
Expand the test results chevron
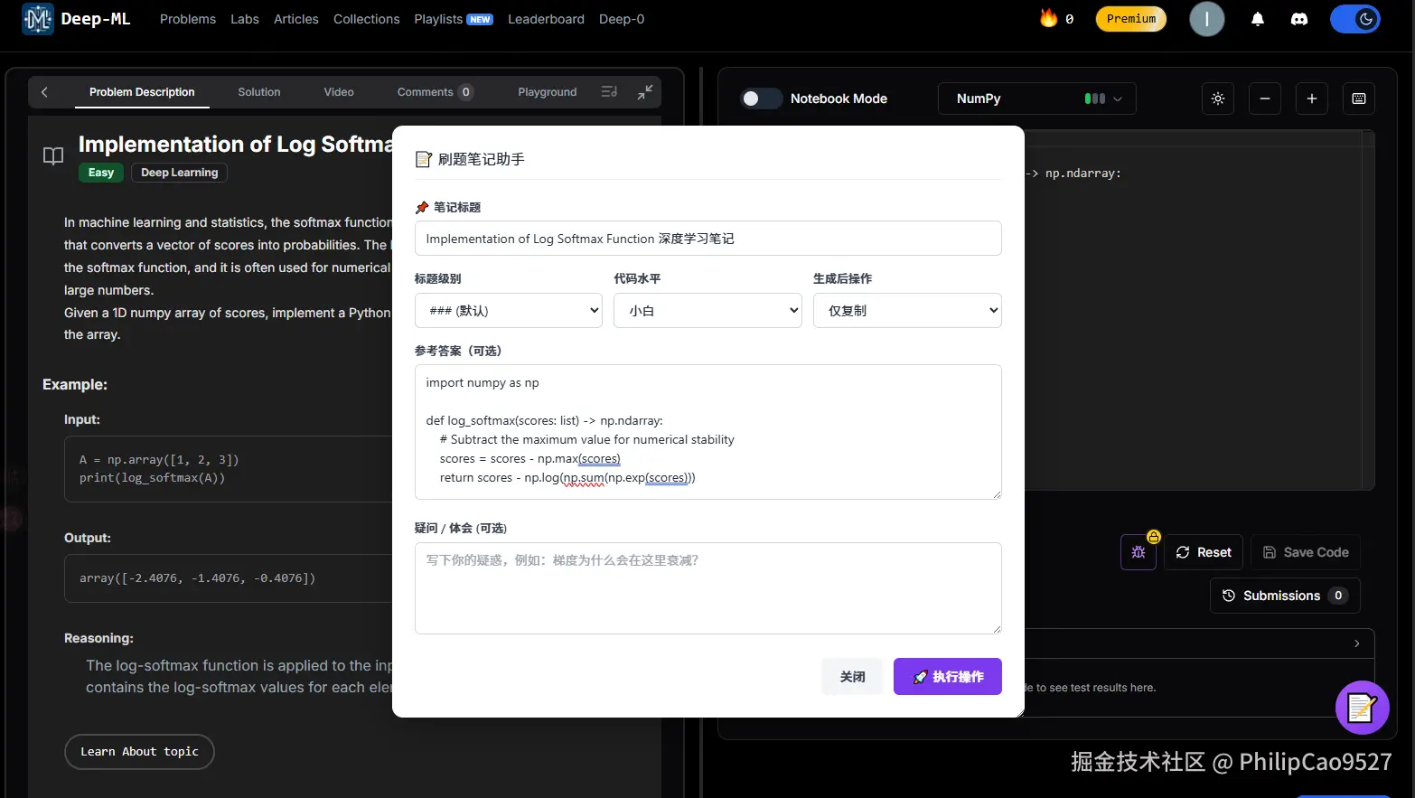(1356, 643)
